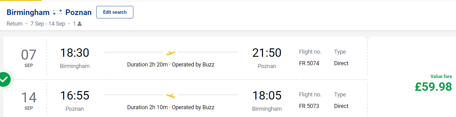
Task: Select the 21:50 arrival time in Poznan
Action: tap(267, 53)
